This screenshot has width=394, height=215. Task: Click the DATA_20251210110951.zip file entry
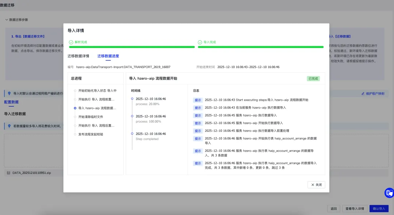pyautogui.click(x=32, y=173)
